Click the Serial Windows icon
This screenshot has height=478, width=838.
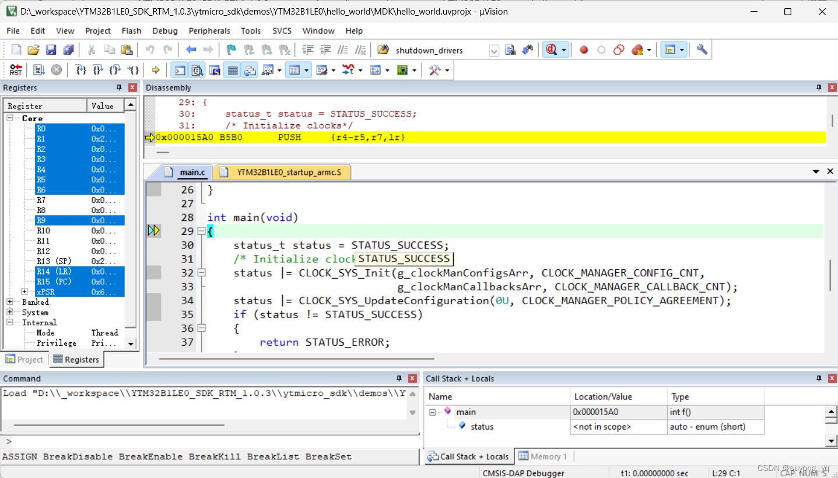[x=322, y=70]
